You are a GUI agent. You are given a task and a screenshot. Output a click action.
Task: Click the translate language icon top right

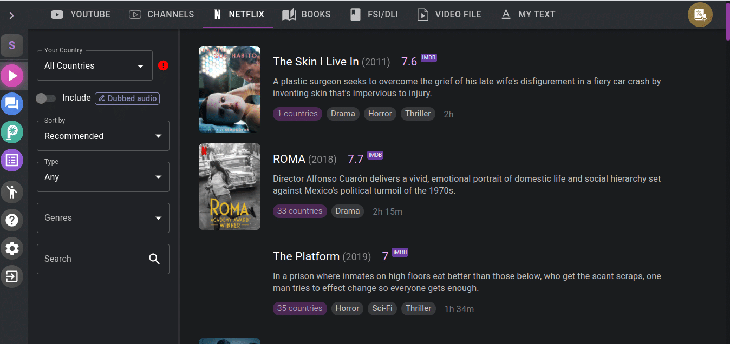point(700,15)
